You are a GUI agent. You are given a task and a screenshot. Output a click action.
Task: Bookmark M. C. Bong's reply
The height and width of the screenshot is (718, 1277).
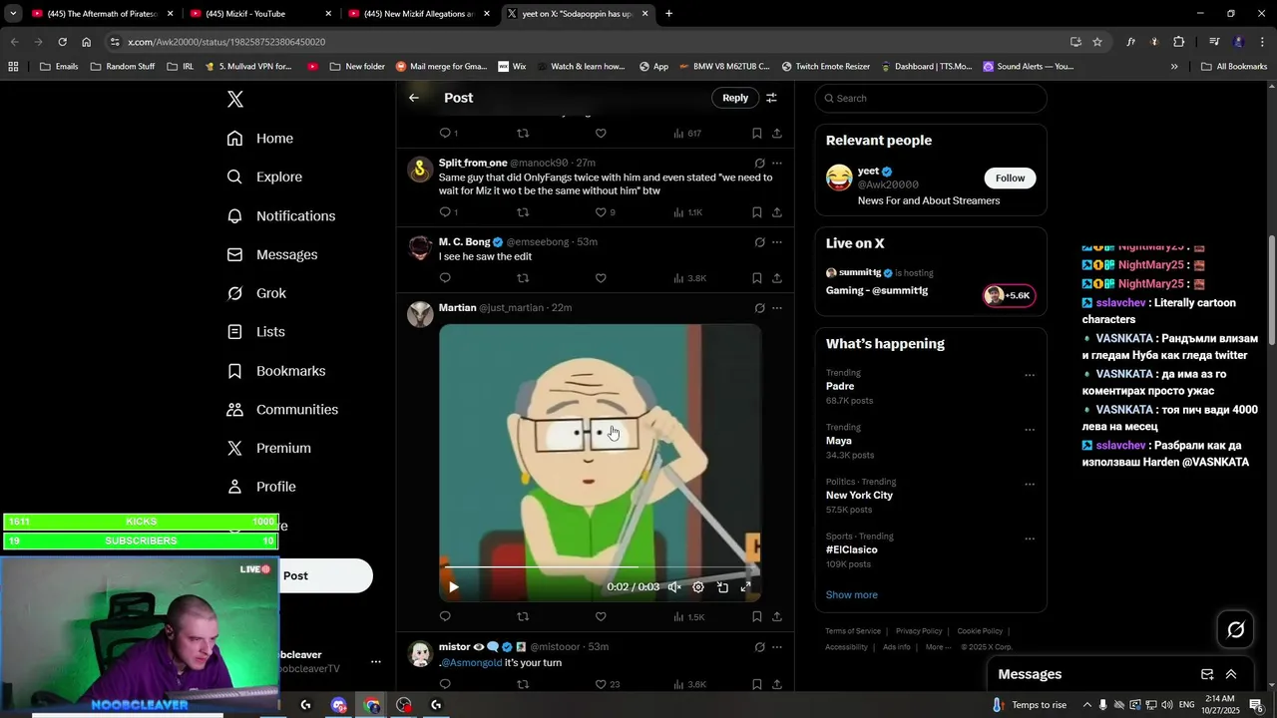(x=757, y=278)
